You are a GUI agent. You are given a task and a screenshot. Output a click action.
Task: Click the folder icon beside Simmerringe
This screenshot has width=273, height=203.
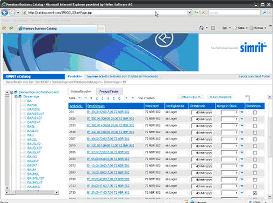[20, 96]
